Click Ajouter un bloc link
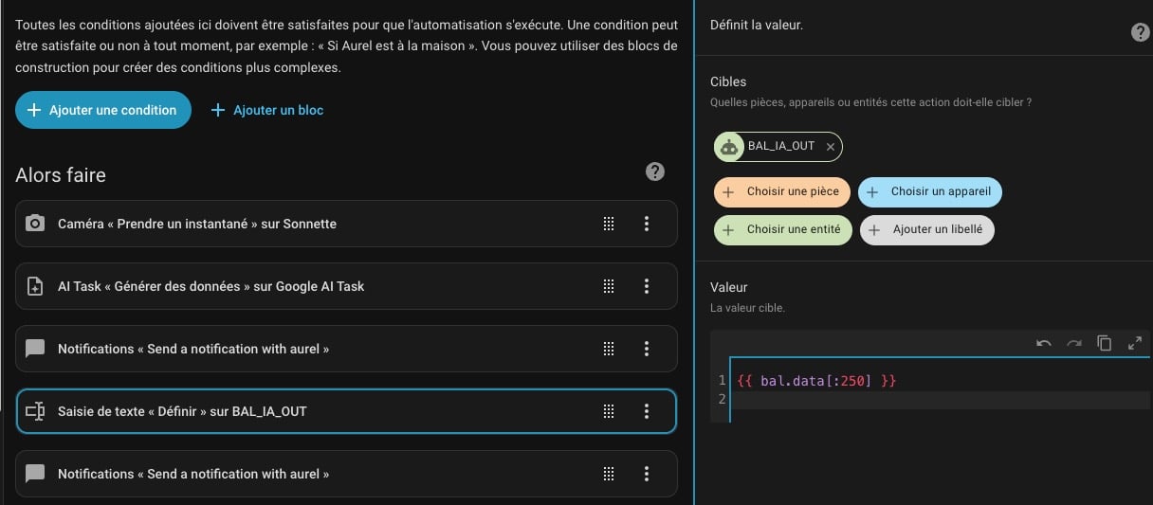This screenshot has height=505, width=1153. tap(266, 110)
